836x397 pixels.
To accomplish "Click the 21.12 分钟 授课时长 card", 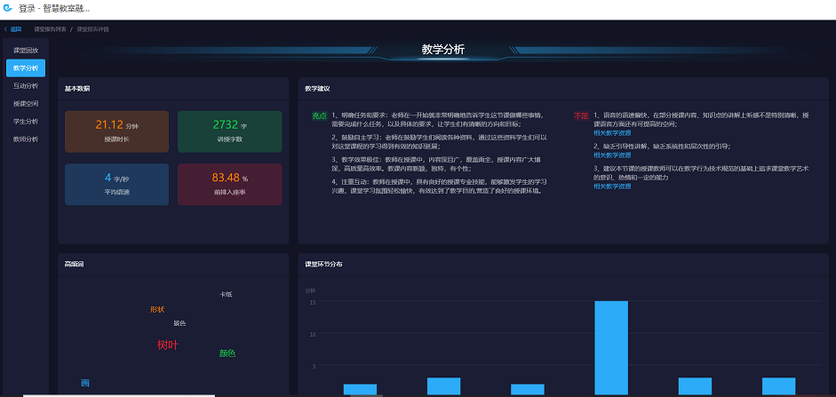I will 116,131.
